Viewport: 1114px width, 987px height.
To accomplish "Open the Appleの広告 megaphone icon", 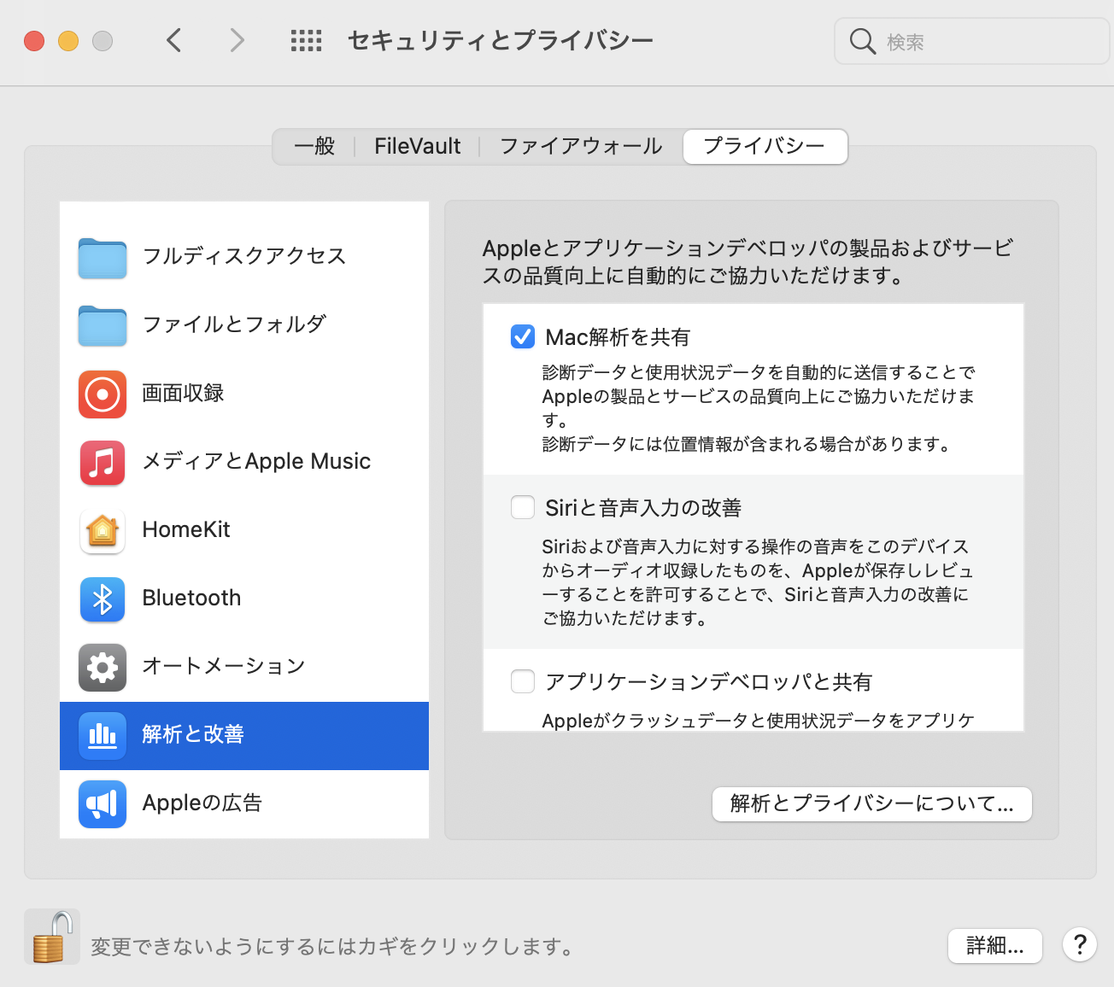I will coord(103,803).
